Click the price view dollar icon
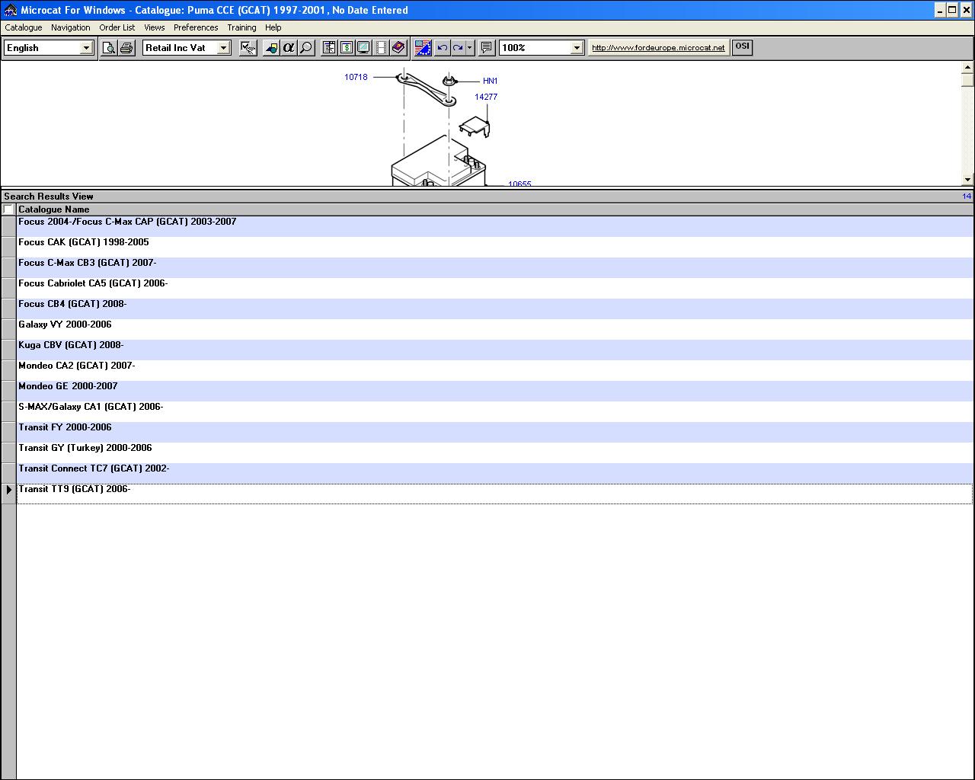Screen dimensions: 975x780 [x=347, y=48]
